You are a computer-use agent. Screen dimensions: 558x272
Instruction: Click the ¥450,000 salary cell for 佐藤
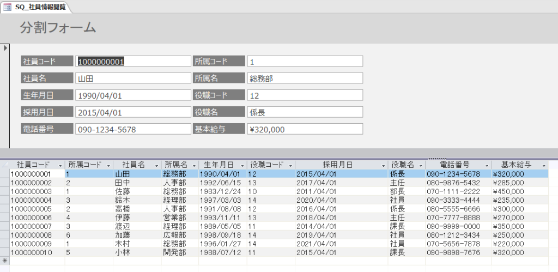(519, 191)
